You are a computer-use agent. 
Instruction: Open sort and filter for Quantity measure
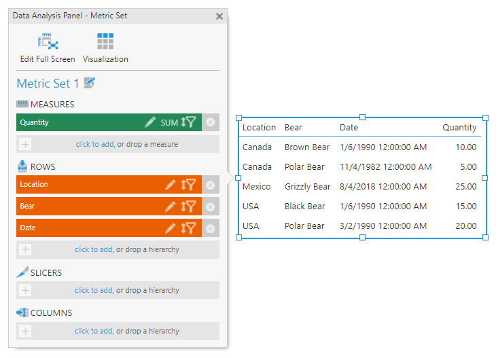click(188, 122)
